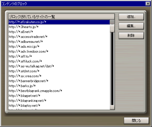Click the scroll down arrow of the list
Image resolution: width=152 pixels, height=127 pixels.
[x=112, y=107]
